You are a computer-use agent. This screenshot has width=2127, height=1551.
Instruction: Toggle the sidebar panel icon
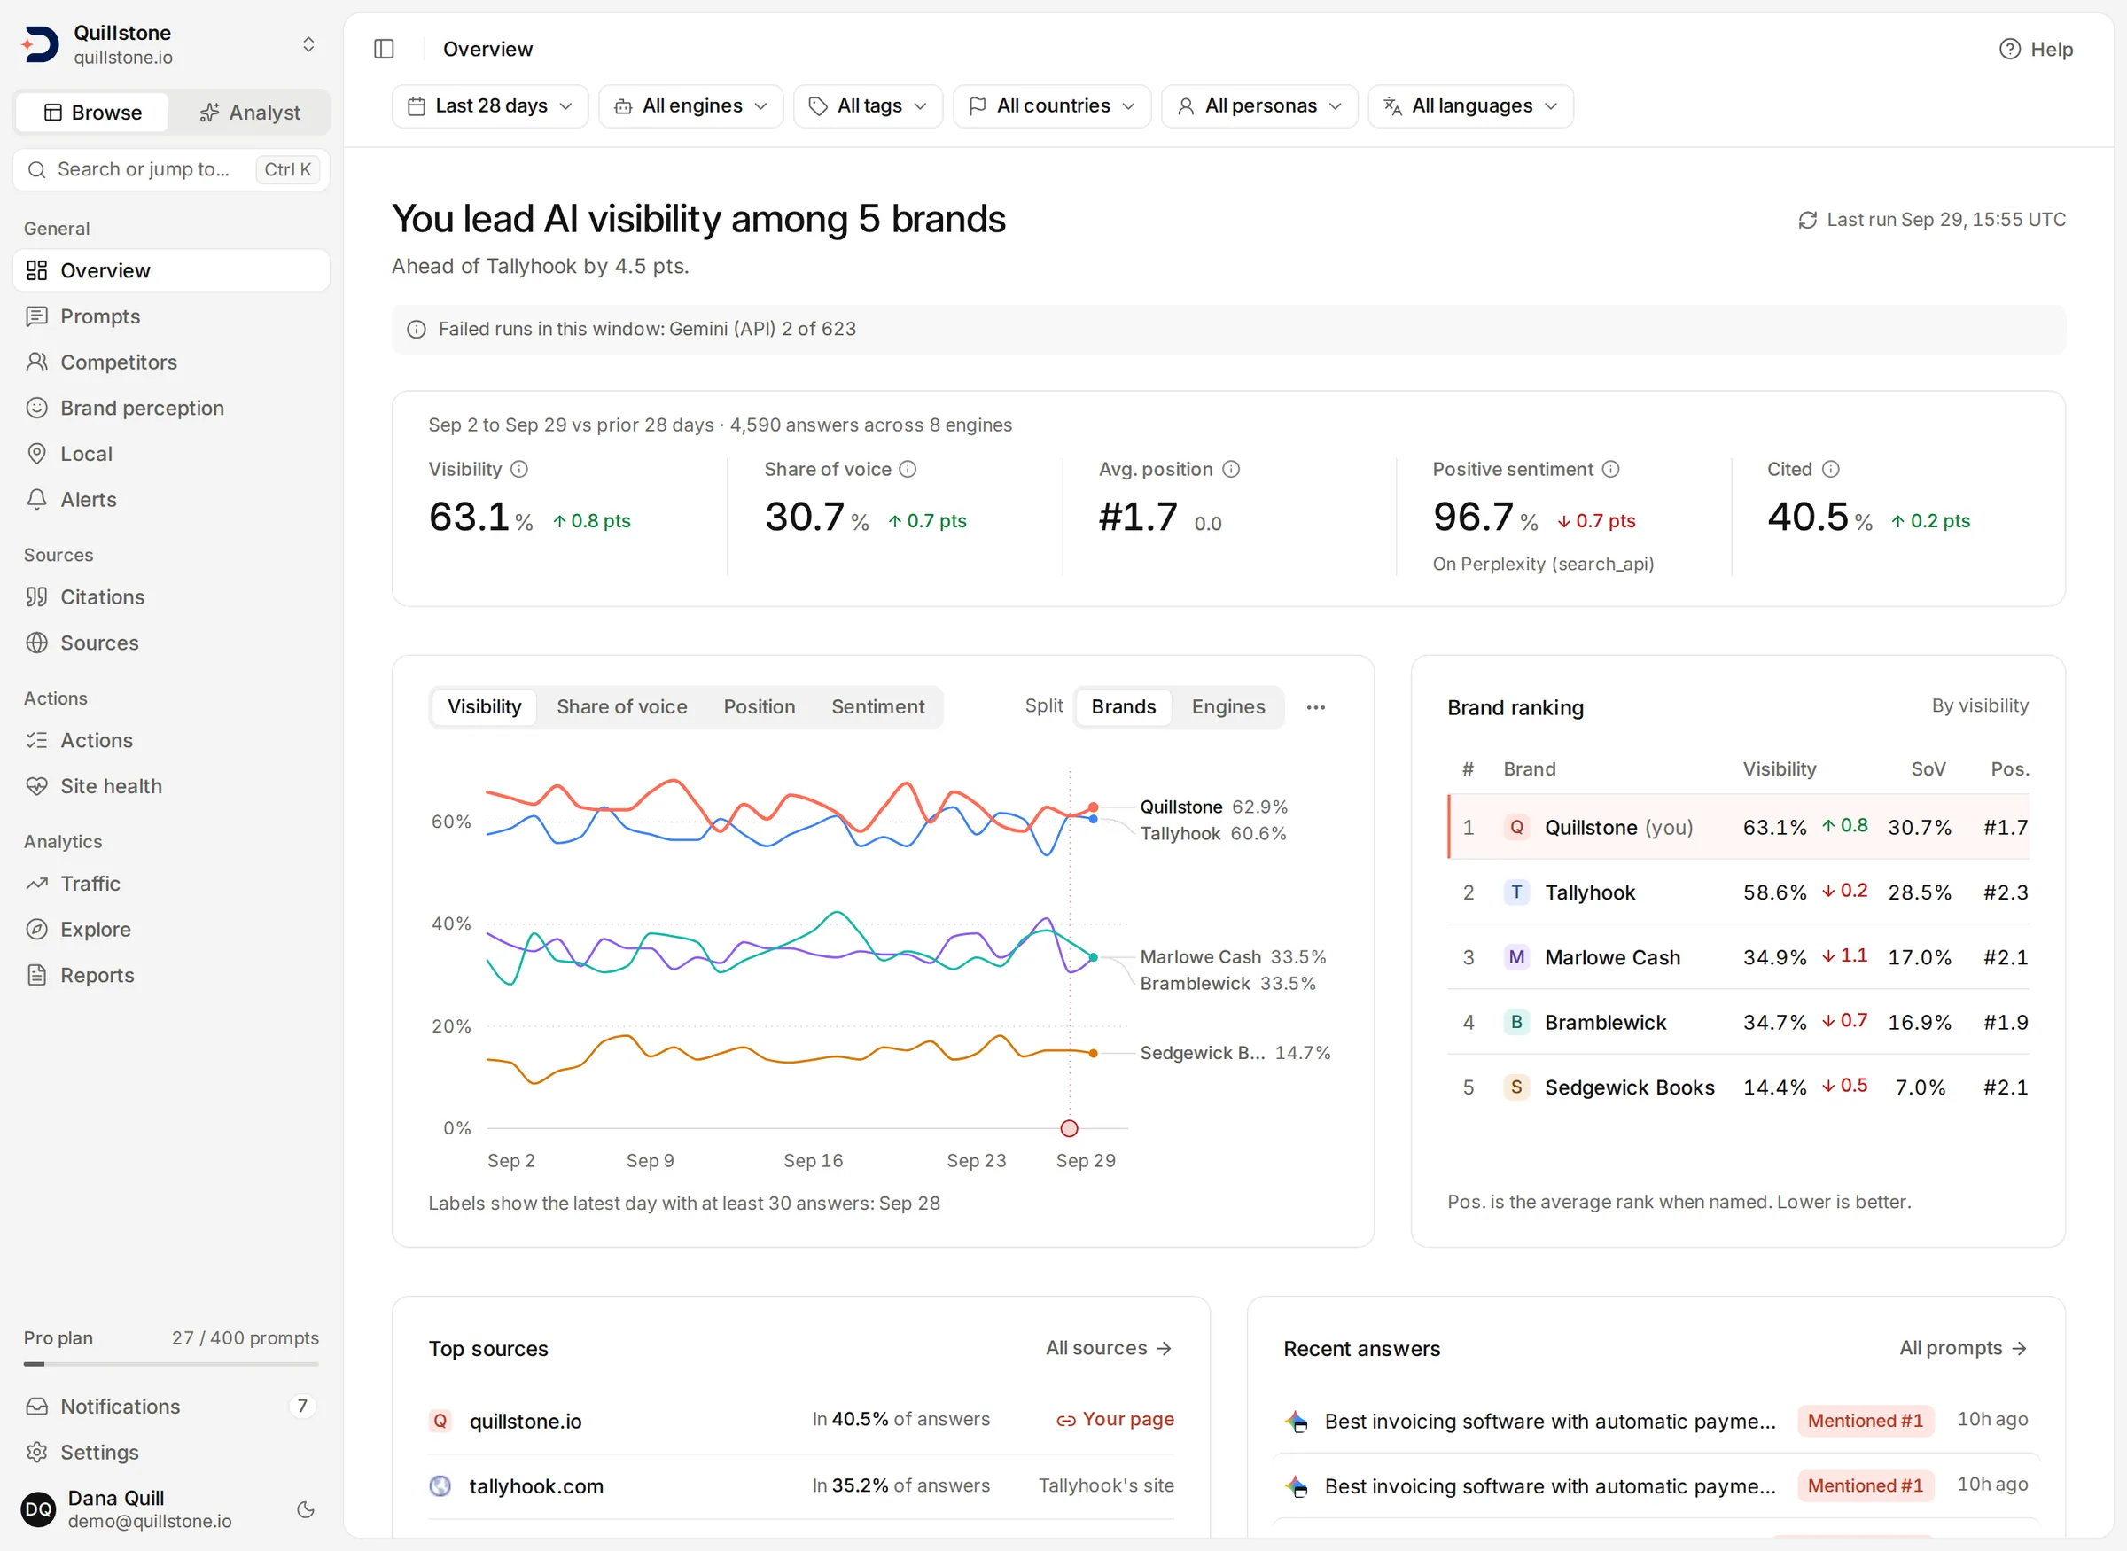(x=384, y=49)
